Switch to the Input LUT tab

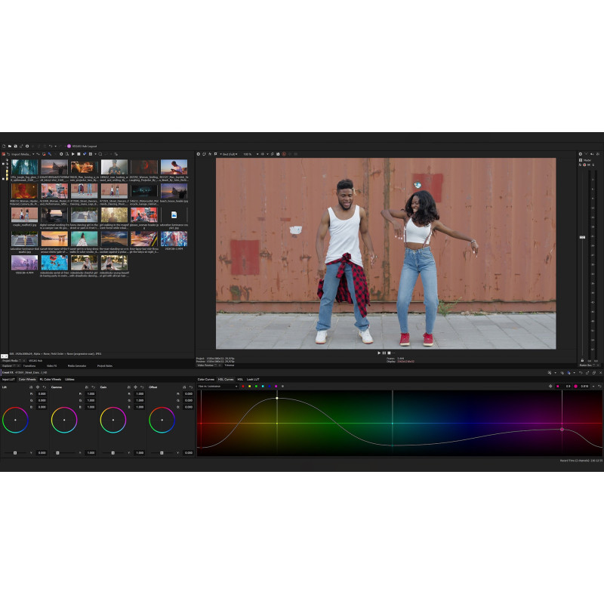8,379
